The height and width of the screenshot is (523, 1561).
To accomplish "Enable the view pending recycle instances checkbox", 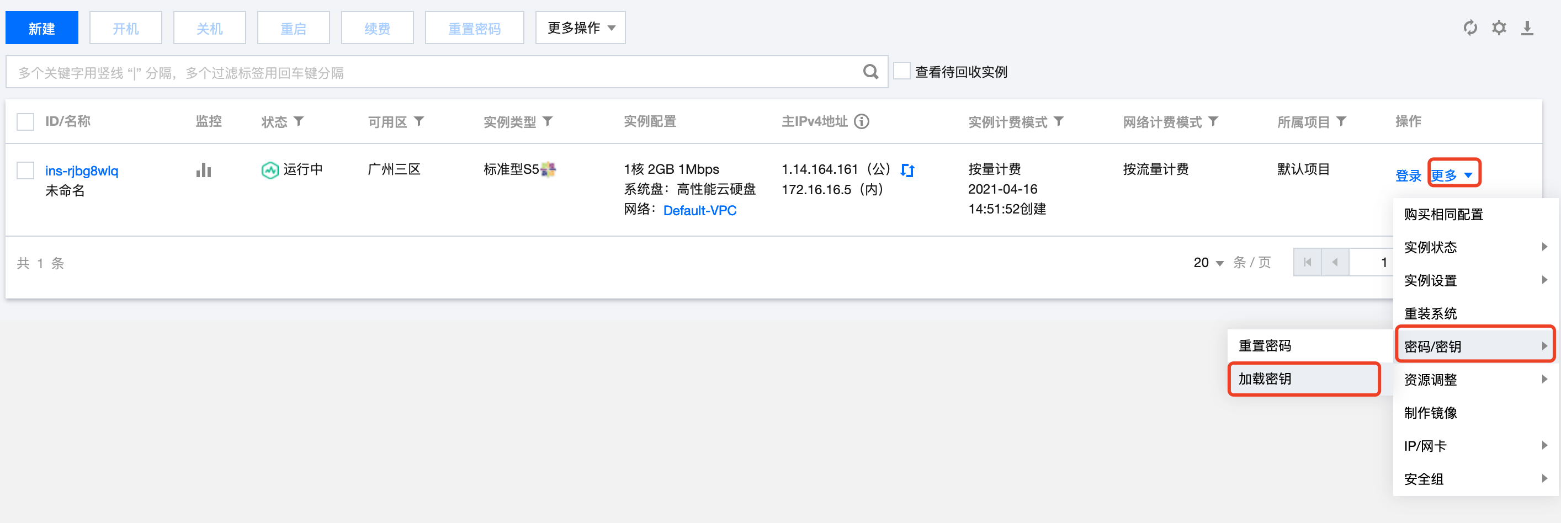I will (902, 71).
